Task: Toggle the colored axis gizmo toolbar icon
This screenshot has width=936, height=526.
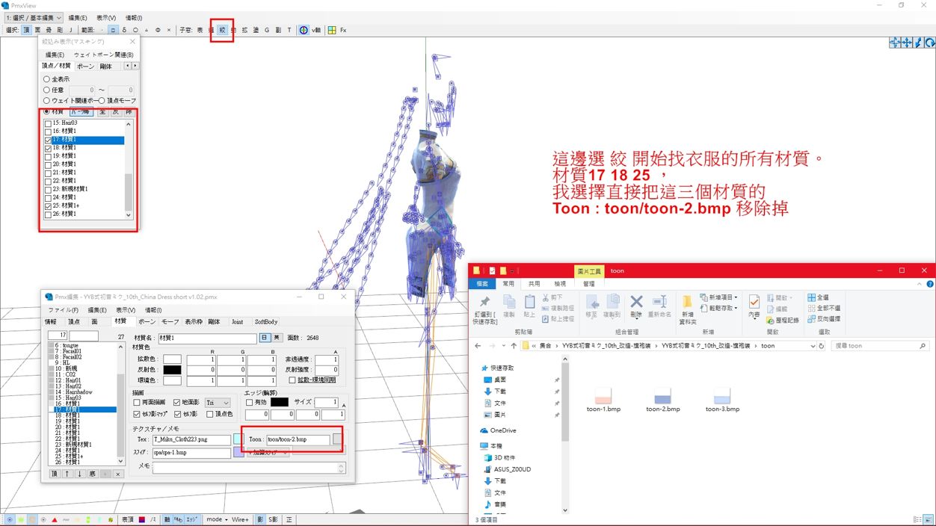Action: [304, 31]
